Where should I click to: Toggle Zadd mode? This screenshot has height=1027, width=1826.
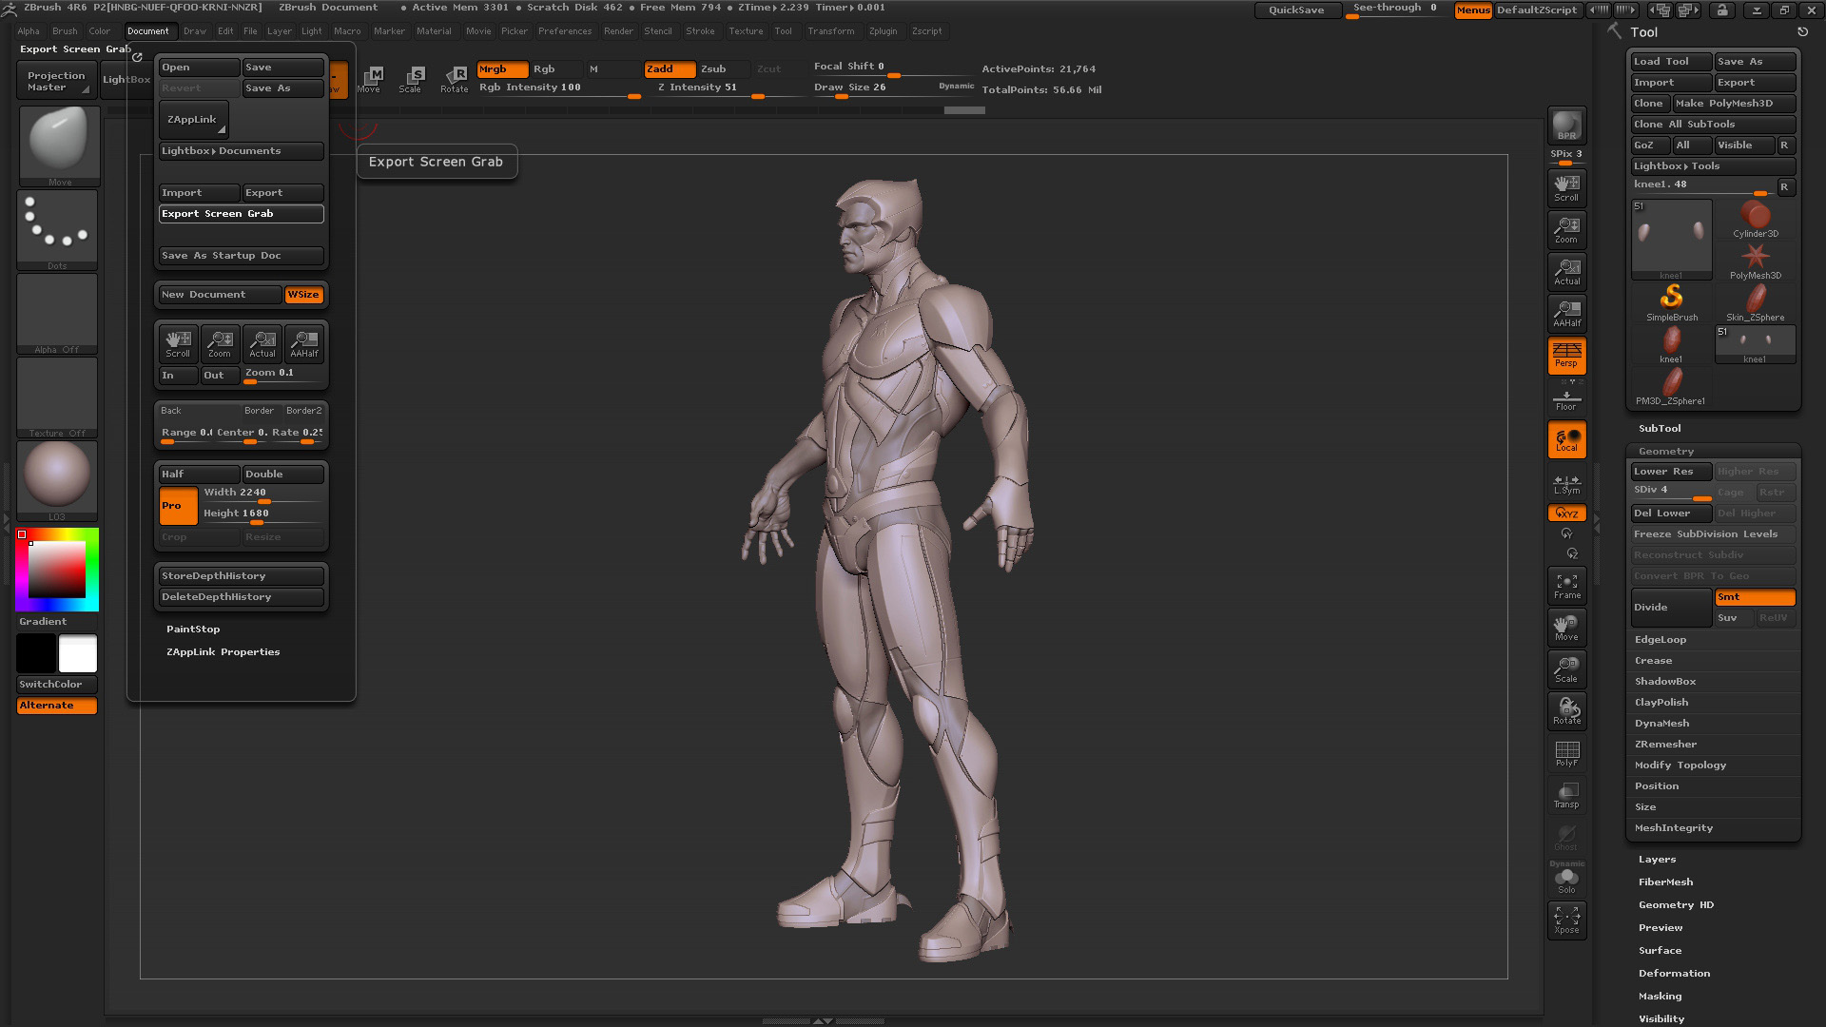(x=670, y=69)
